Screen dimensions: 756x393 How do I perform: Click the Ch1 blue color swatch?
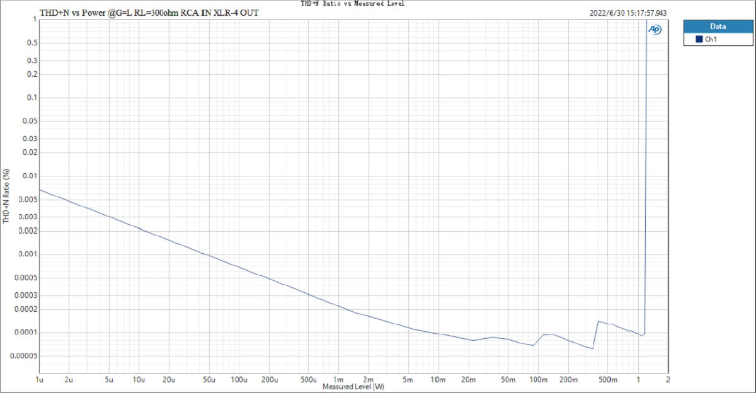point(699,39)
